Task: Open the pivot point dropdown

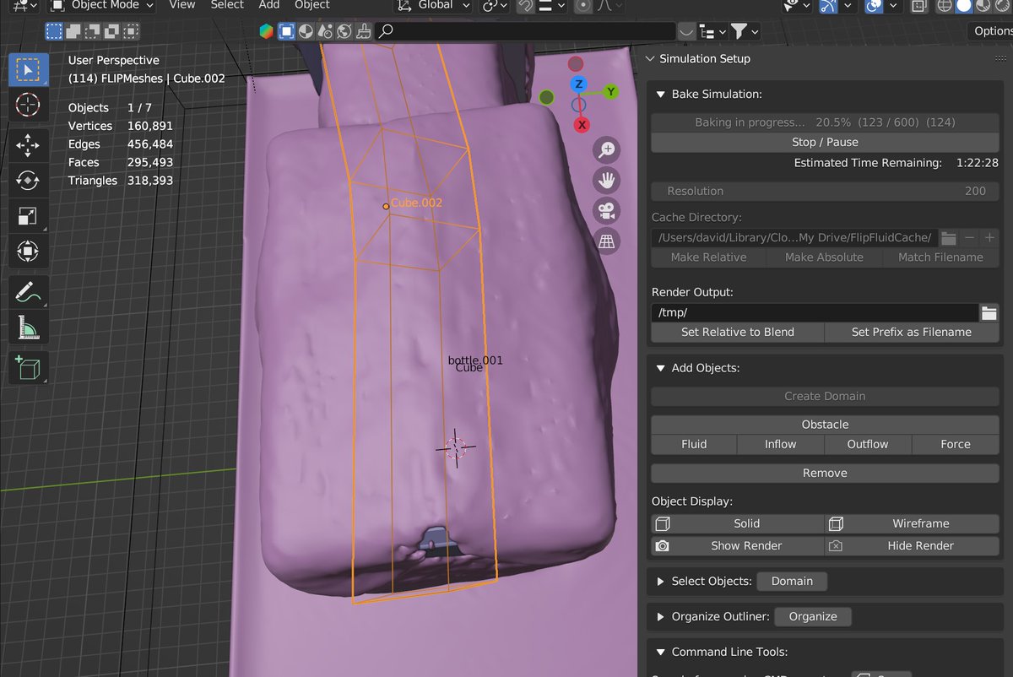Action: (x=495, y=6)
